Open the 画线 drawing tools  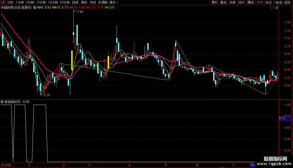point(250,2)
